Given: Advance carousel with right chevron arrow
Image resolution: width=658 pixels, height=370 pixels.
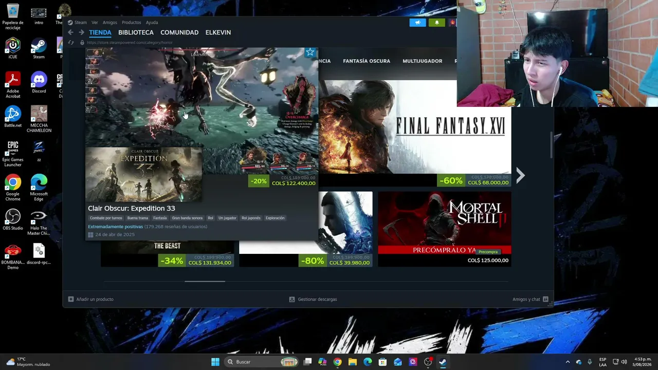Looking at the screenshot, I should click(x=520, y=176).
